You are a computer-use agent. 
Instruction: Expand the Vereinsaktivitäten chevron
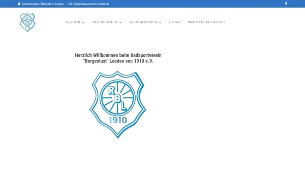pyautogui.click(x=160, y=22)
